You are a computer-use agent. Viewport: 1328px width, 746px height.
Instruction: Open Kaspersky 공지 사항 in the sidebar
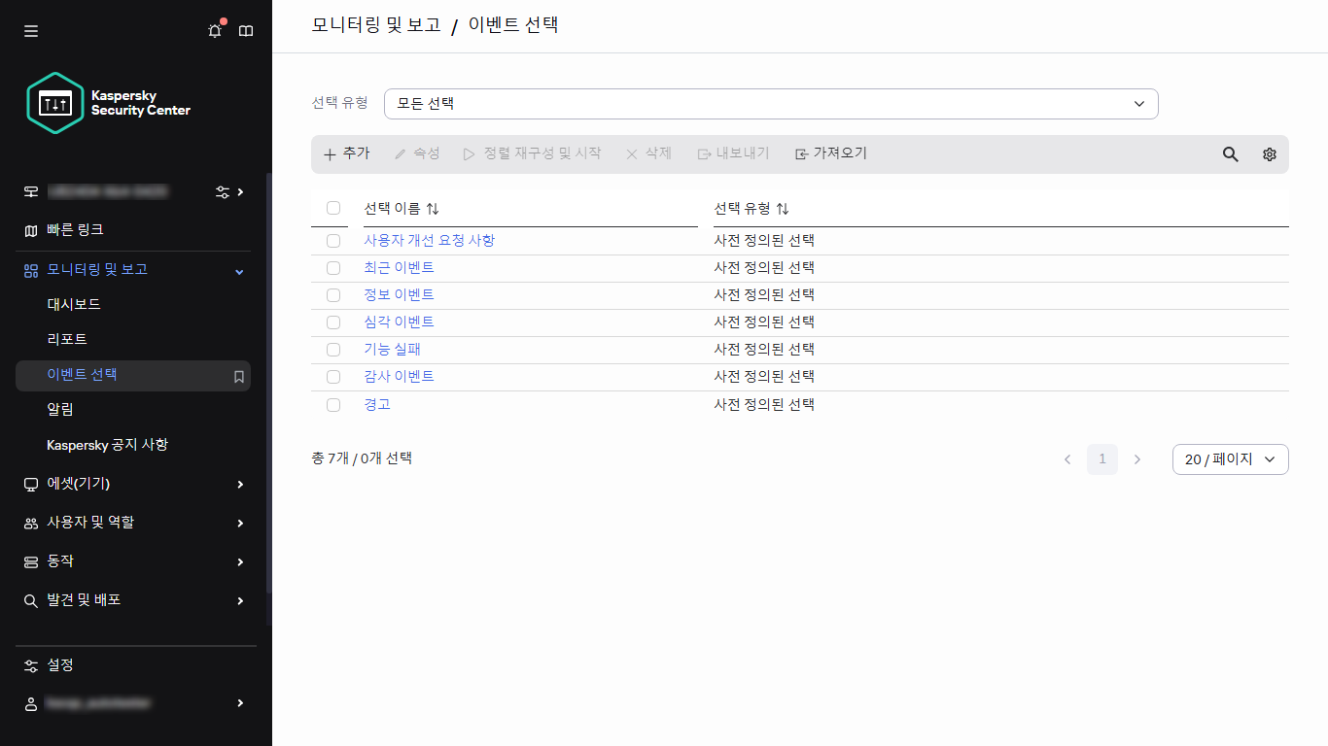click(x=107, y=445)
